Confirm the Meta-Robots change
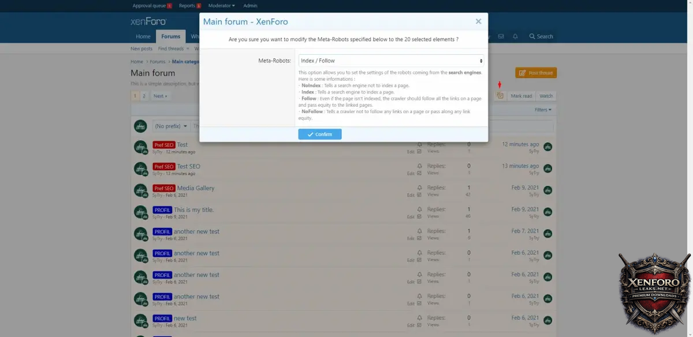The width and height of the screenshot is (693, 337). click(x=320, y=134)
